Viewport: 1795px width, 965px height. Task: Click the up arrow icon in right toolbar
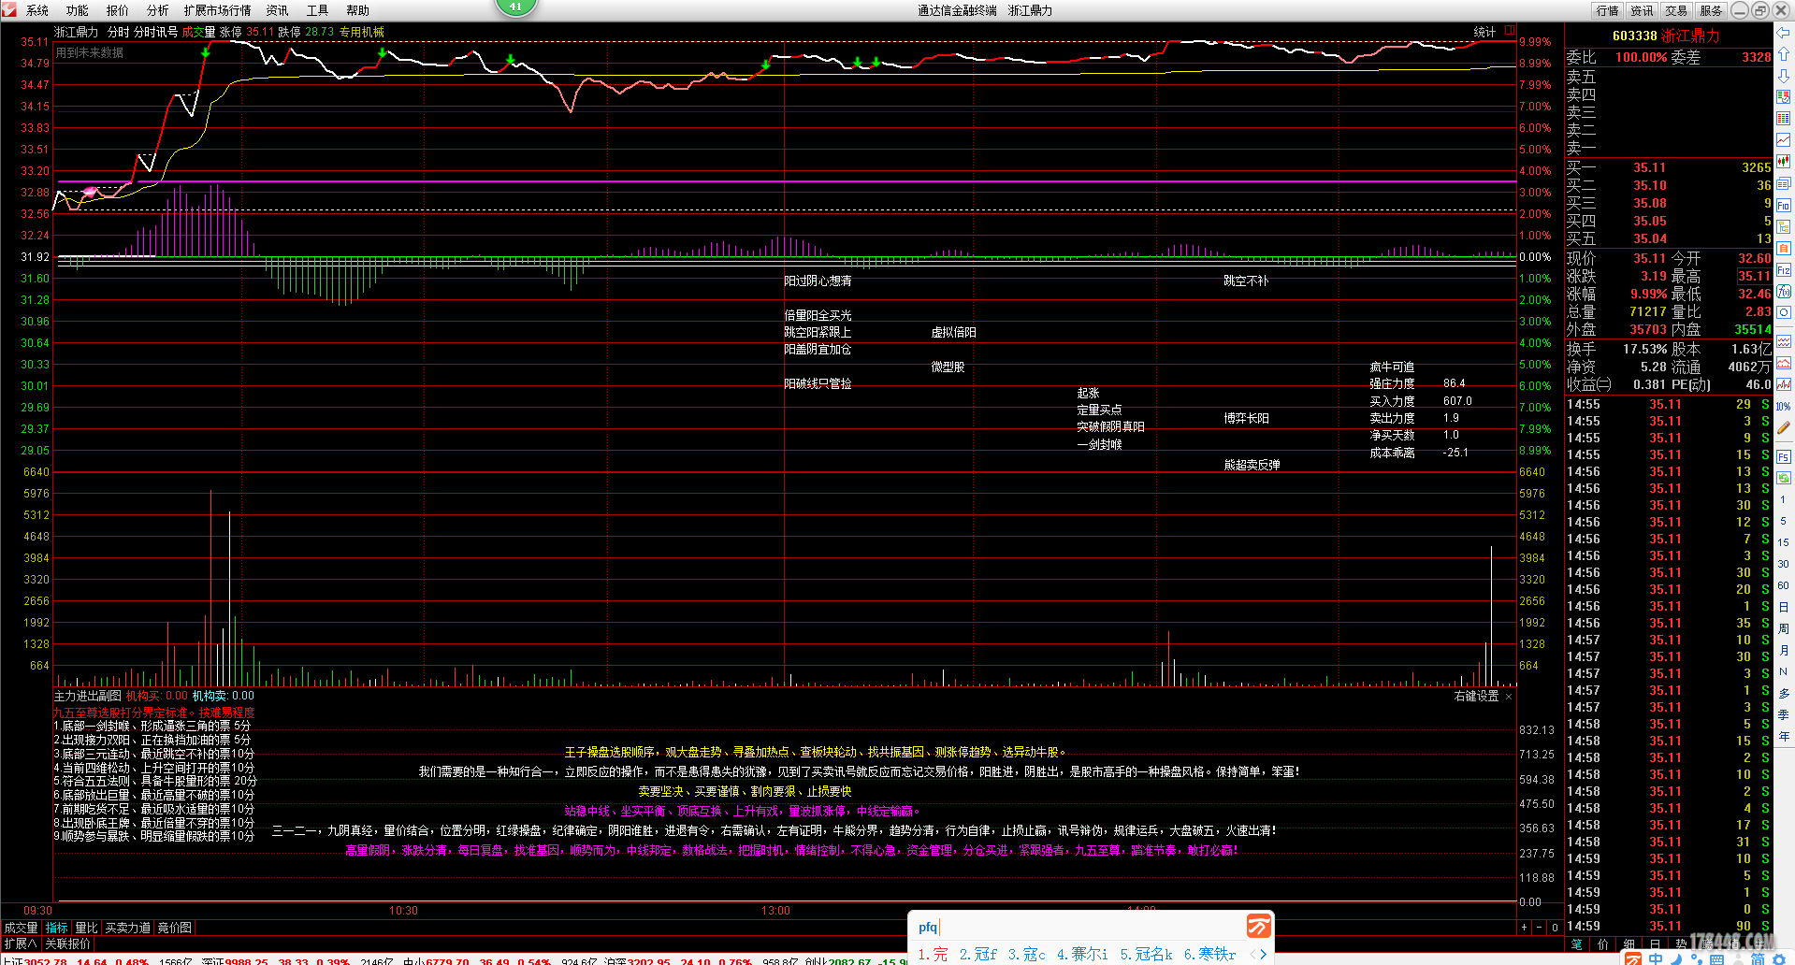[1784, 54]
